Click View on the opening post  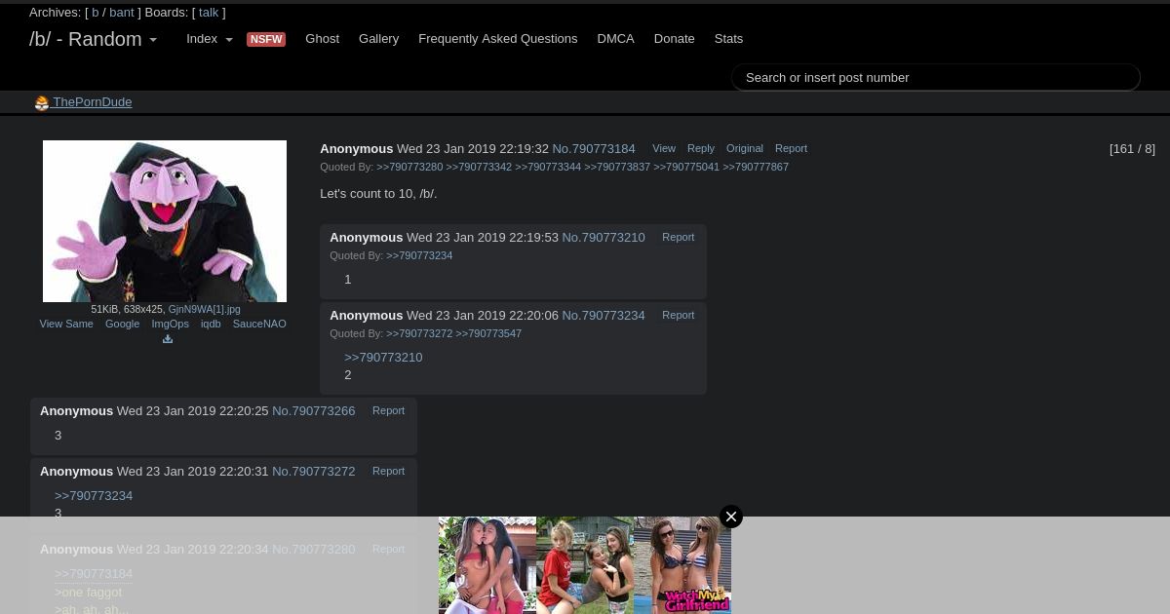[664, 148]
